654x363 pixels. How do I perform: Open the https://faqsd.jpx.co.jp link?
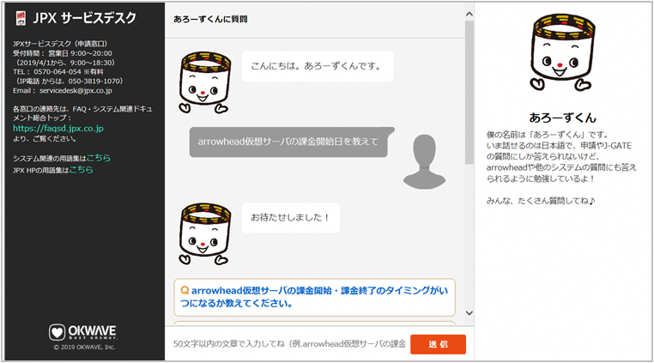pos(58,129)
